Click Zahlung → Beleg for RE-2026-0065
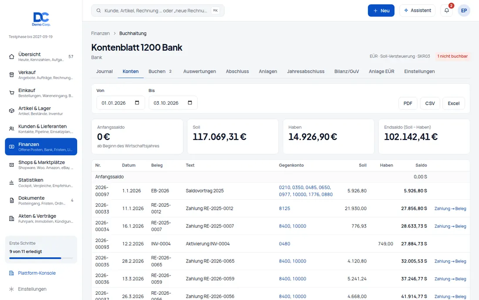479x300 pixels. 450,261
